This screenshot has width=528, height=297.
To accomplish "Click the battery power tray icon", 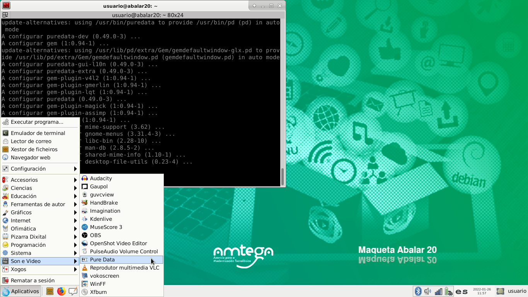I will pyautogui.click(x=448, y=291).
